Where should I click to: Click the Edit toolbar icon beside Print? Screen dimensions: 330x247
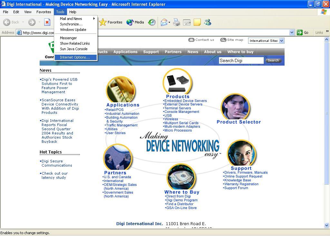pos(187,22)
